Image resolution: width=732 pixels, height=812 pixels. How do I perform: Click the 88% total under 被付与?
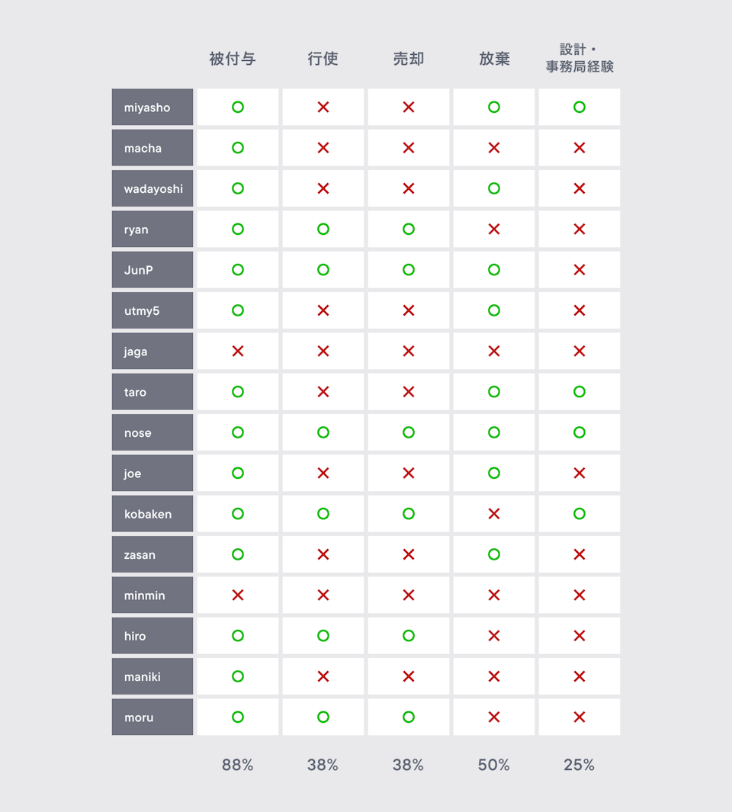(238, 765)
